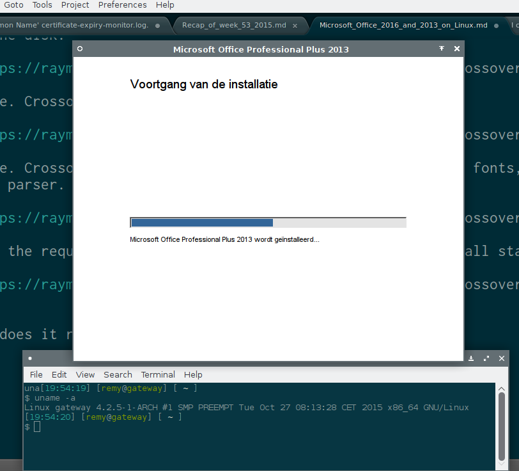This screenshot has height=471, width=519.
Task: Click the 'Voortgang van de installatie' heading
Action: pos(204,84)
